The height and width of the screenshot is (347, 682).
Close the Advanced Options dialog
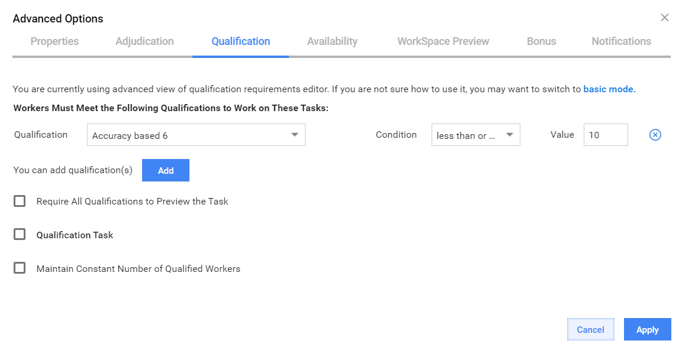665,18
